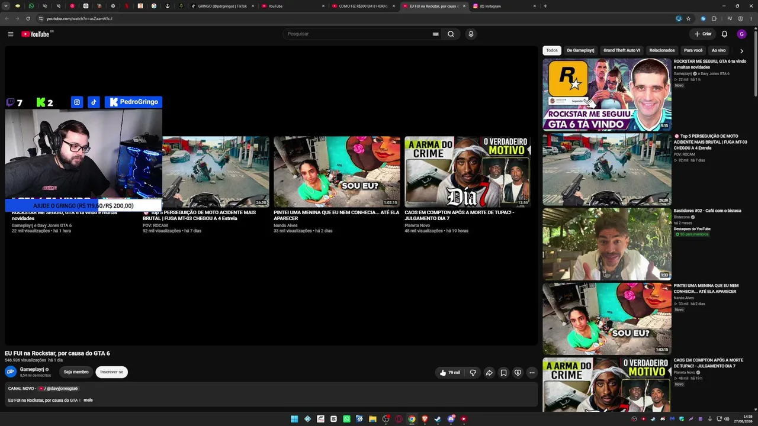Show next filter chips with right chevron
The height and width of the screenshot is (426, 758).
[x=741, y=51]
